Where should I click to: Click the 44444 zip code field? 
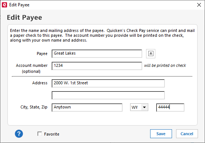pyautogui.click(x=170, y=107)
